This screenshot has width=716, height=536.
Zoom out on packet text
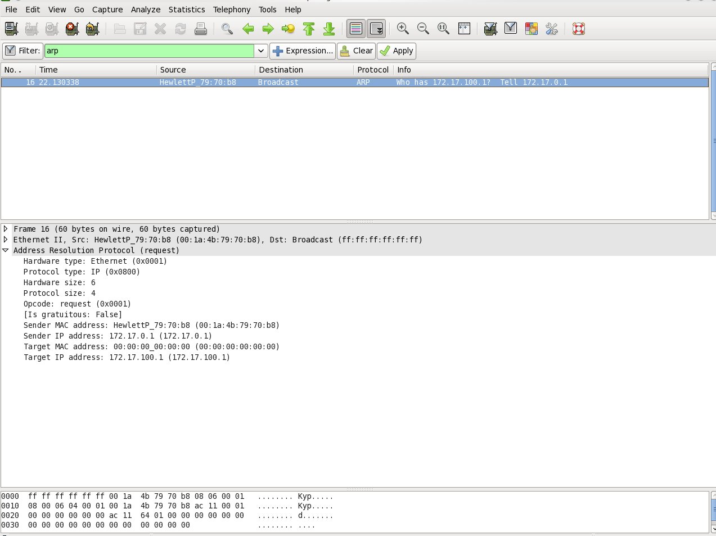pos(423,29)
